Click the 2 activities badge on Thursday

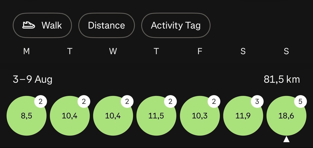click(x=170, y=101)
